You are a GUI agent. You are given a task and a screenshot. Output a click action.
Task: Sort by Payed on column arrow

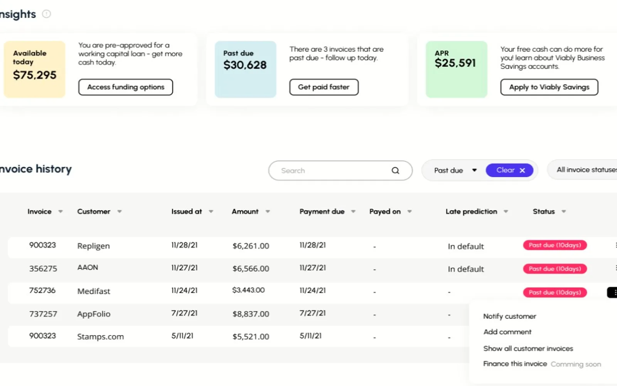pos(410,212)
